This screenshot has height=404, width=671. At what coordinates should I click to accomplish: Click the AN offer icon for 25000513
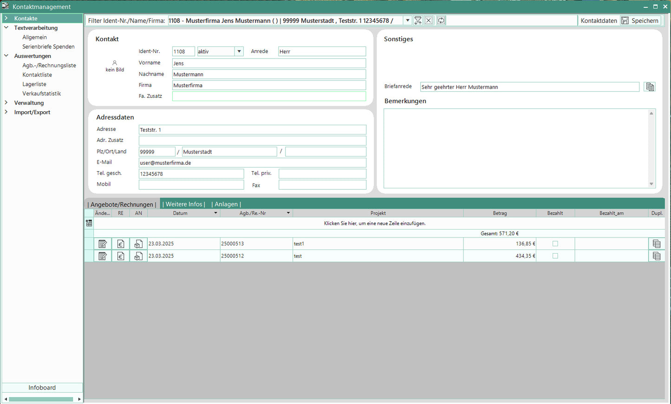pyautogui.click(x=138, y=244)
